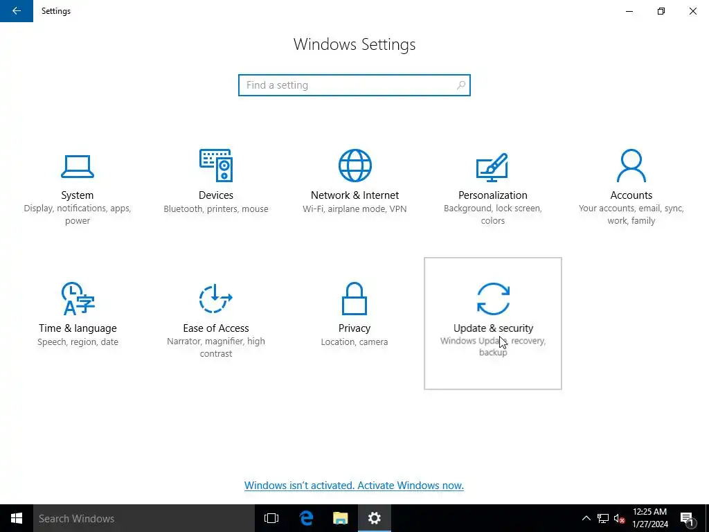
Task: Click 'Your accounts, email, sync, work, family' text
Action: 631,215
